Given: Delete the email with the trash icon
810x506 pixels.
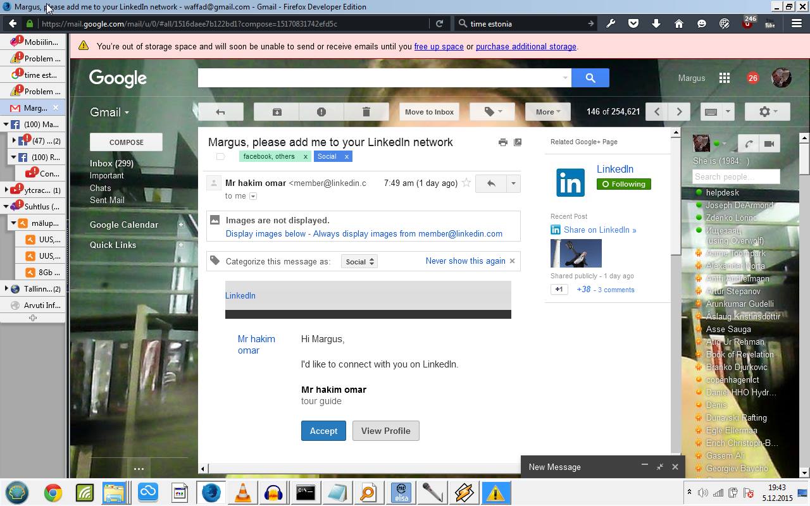Looking at the screenshot, I should [x=366, y=112].
